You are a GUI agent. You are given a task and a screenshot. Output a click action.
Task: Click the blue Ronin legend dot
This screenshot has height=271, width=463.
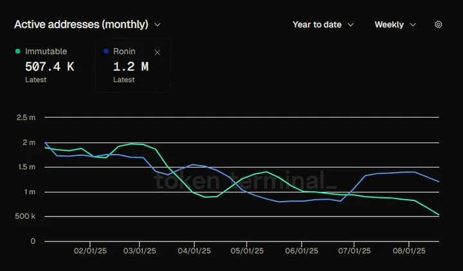click(106, 51)
